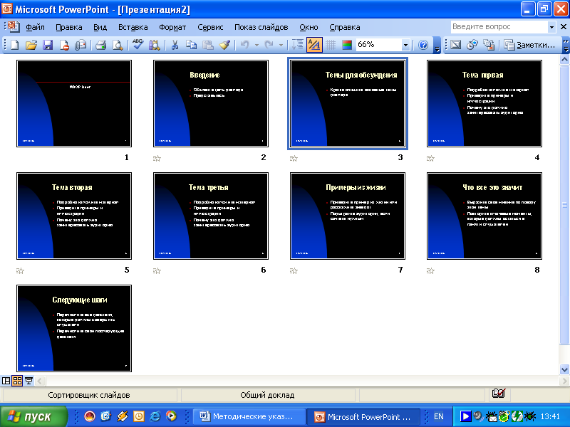Open the Файл menu
Viewport: 570px width, 427px height.
coord(35,27)
